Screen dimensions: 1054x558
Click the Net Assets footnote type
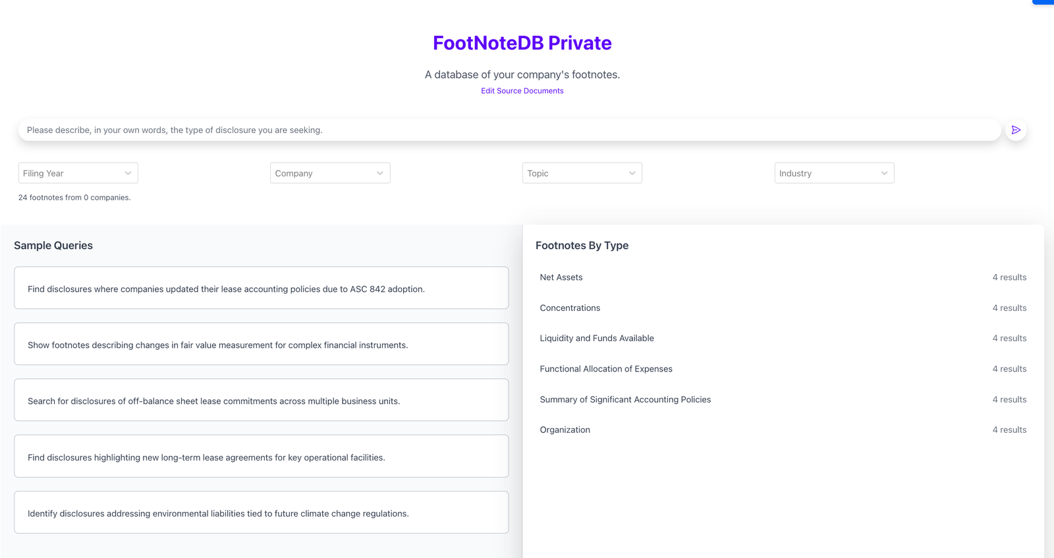[561, 277]
